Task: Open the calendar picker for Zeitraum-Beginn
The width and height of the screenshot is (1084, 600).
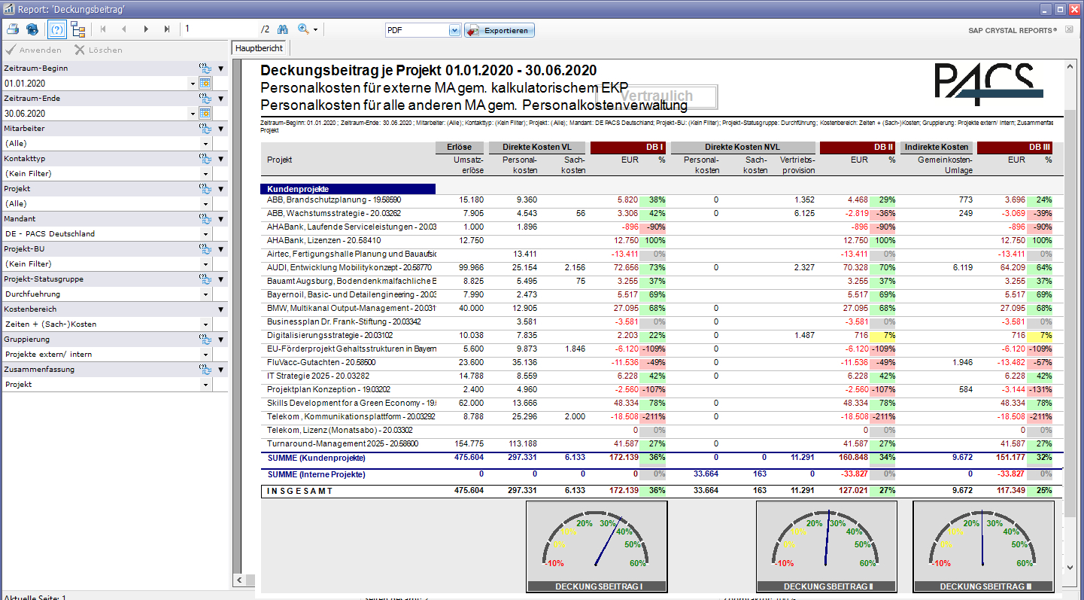Action: 205,83
